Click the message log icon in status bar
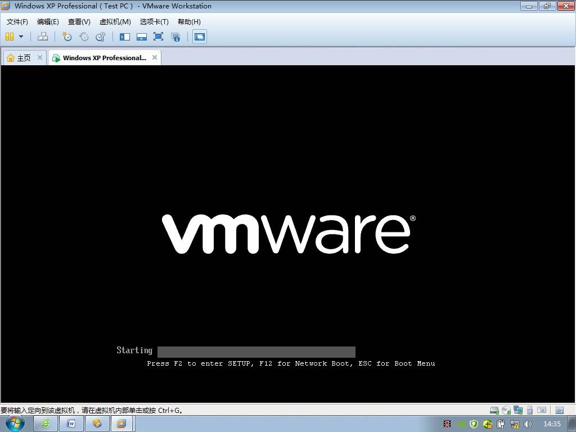 pyautogui.click(x=560, y=410)
